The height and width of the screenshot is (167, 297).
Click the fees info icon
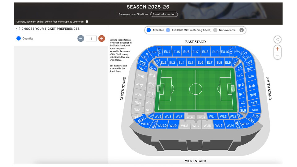[x=87, y=22]
